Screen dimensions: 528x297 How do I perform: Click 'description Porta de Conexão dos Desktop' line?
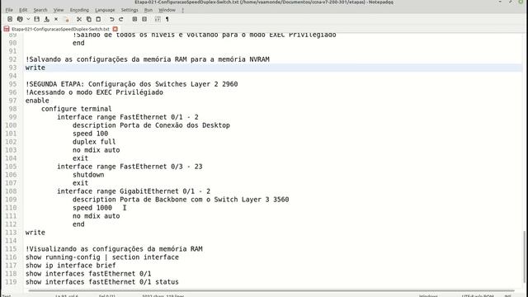(151, 125)
